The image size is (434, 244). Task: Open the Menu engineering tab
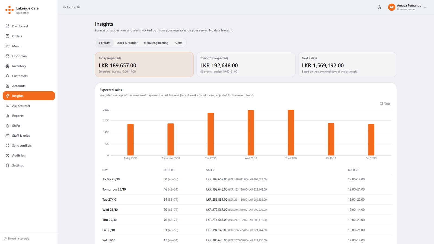(156, 43)
